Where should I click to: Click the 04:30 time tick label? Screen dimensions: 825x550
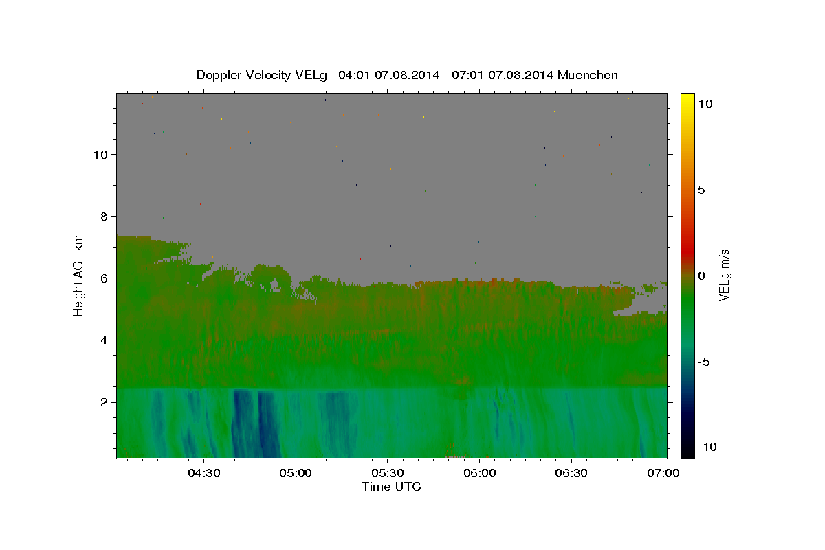pos(204,473)
